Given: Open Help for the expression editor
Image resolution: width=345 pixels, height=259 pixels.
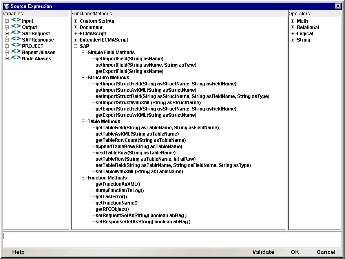Looking at the screenshot, I should click(x=18, y=252).
